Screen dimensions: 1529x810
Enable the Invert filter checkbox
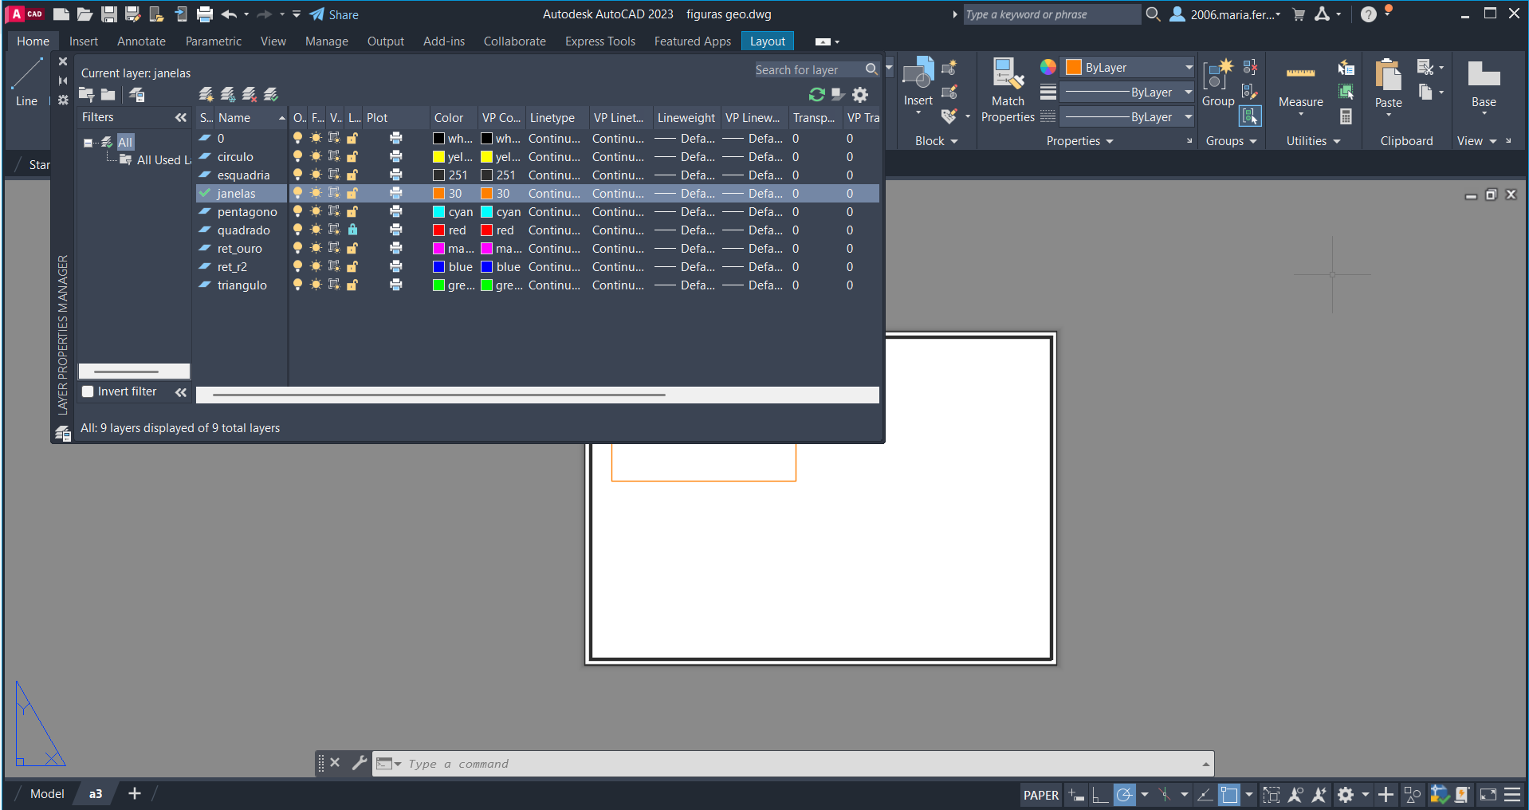tap(88, 391)
